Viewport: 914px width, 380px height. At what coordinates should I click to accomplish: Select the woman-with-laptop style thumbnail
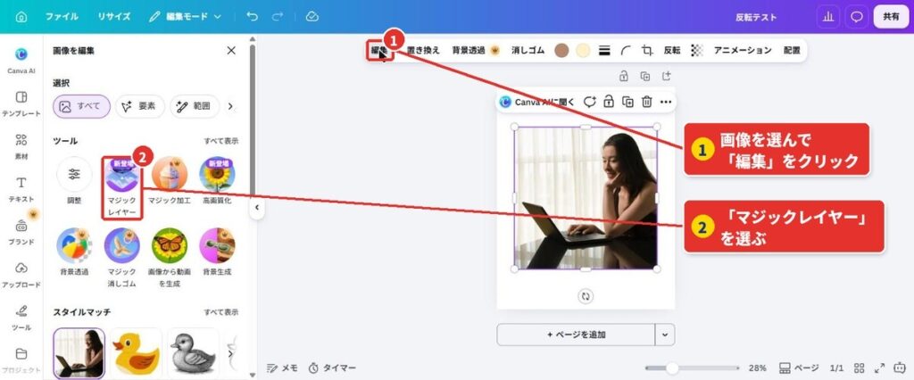[x=79, y=353]
